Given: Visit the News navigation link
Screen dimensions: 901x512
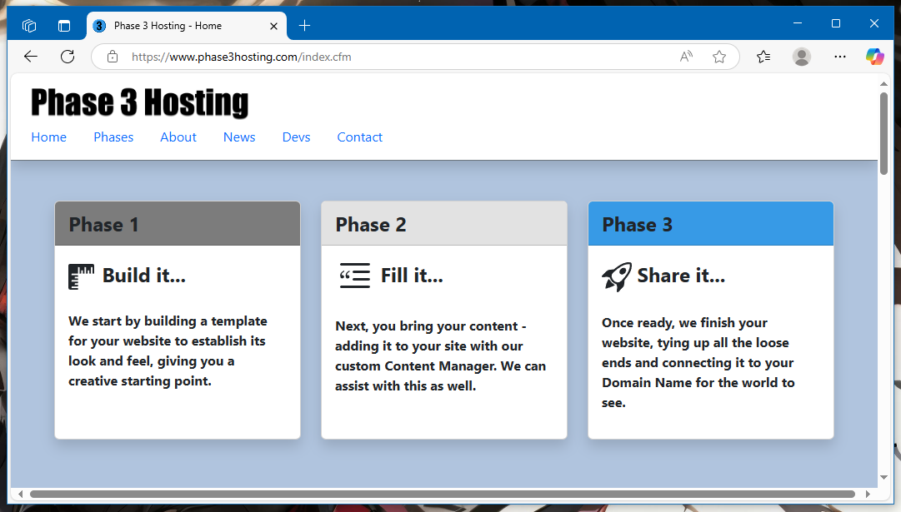Looking at the screenshot, I should (x=239, y=137).
